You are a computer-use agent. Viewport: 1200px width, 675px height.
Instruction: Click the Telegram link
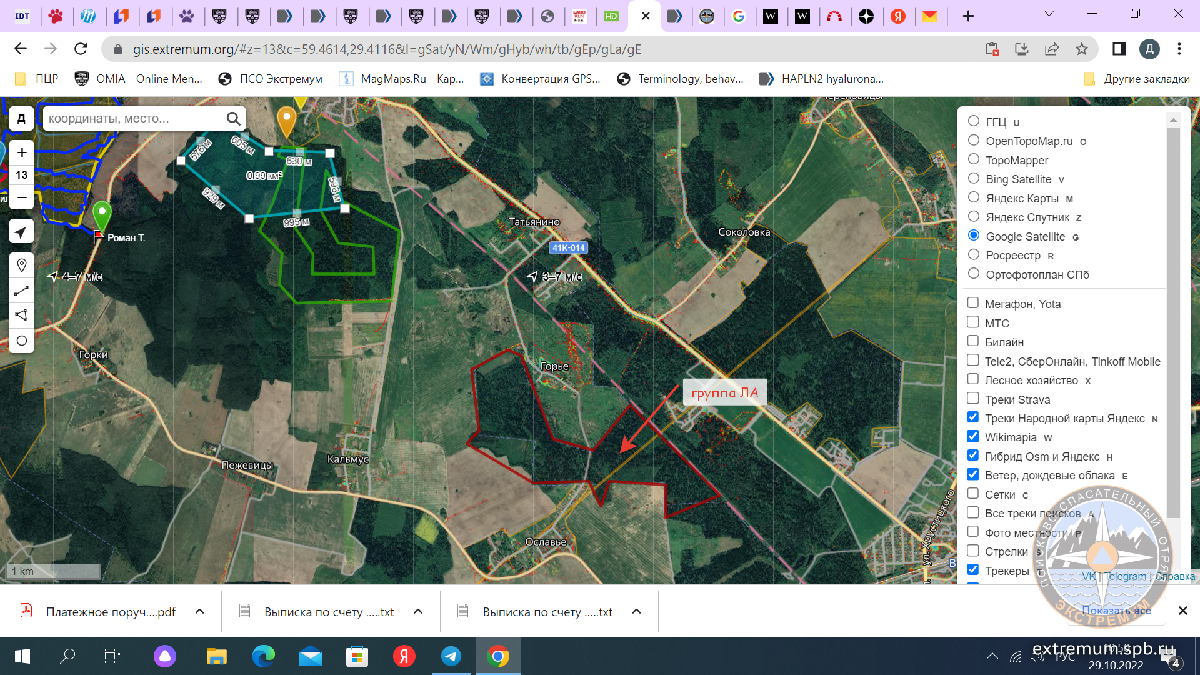click(1125, 576)
